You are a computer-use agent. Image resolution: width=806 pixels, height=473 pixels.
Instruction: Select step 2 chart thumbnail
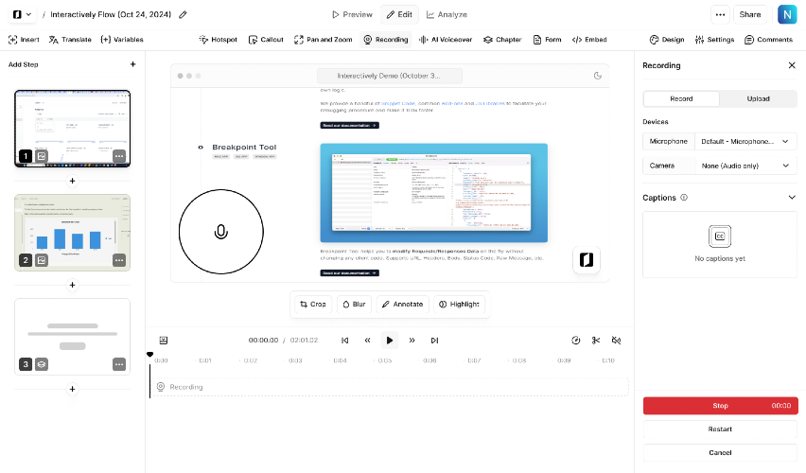[73, 233]
